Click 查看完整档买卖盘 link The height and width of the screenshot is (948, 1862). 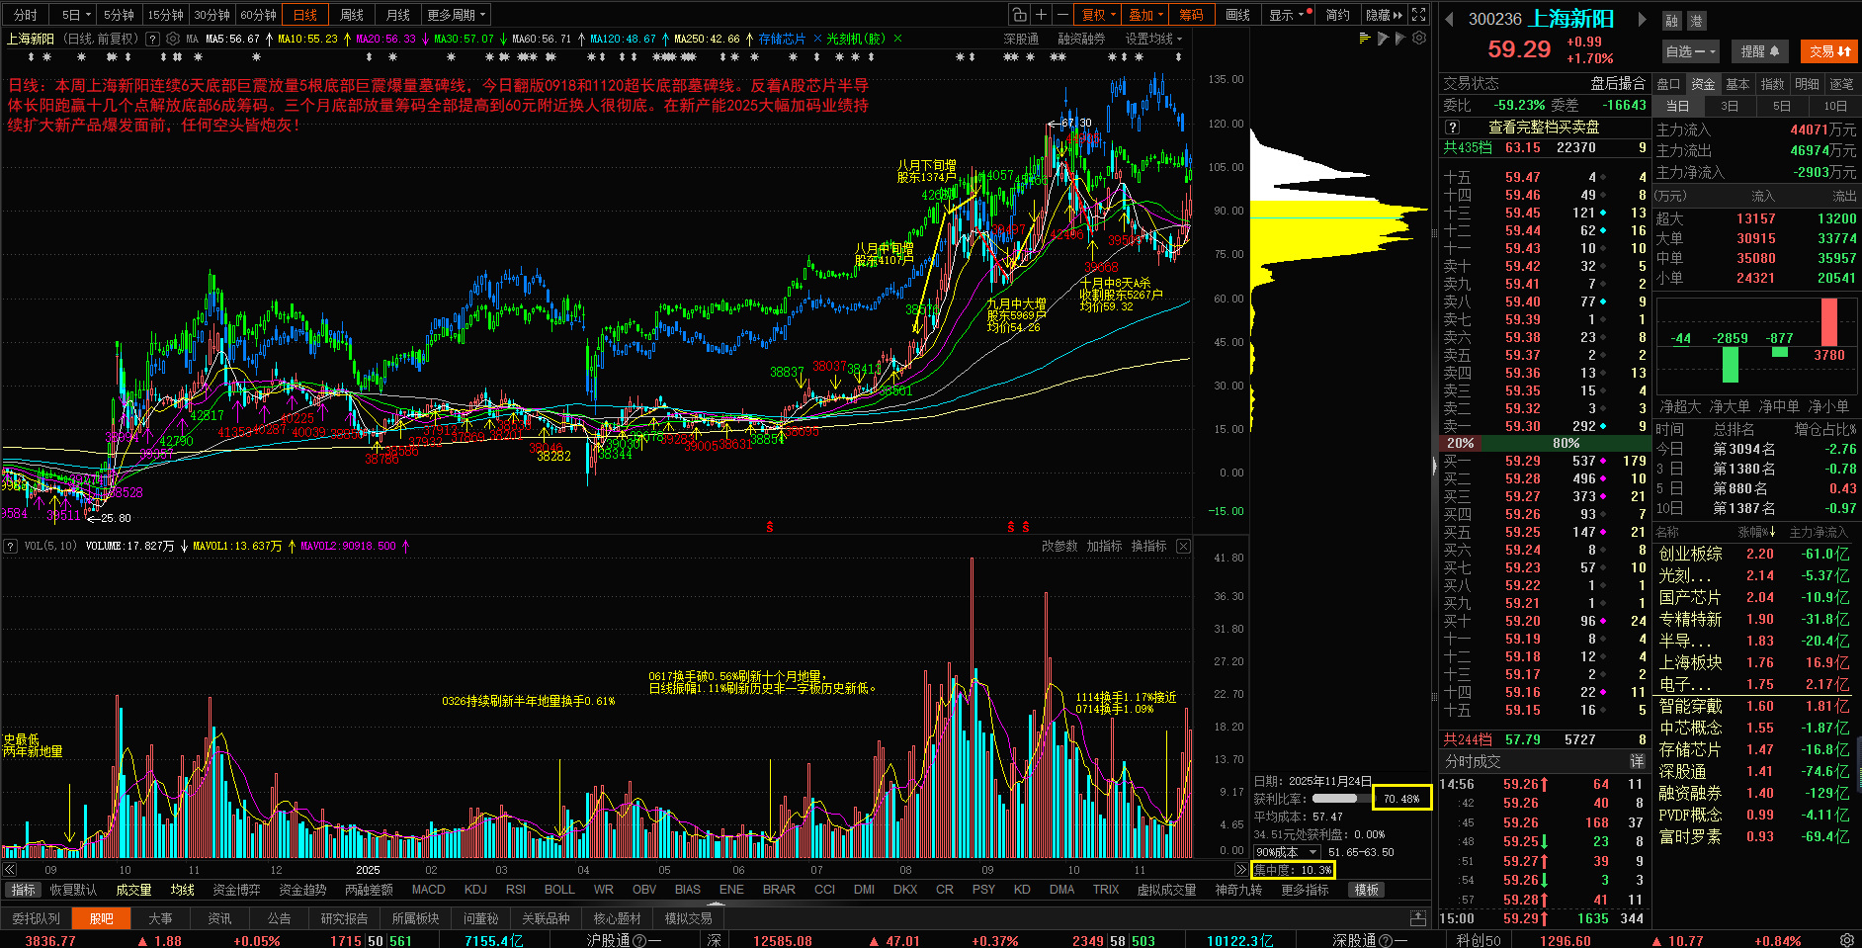coord(1544,127)
